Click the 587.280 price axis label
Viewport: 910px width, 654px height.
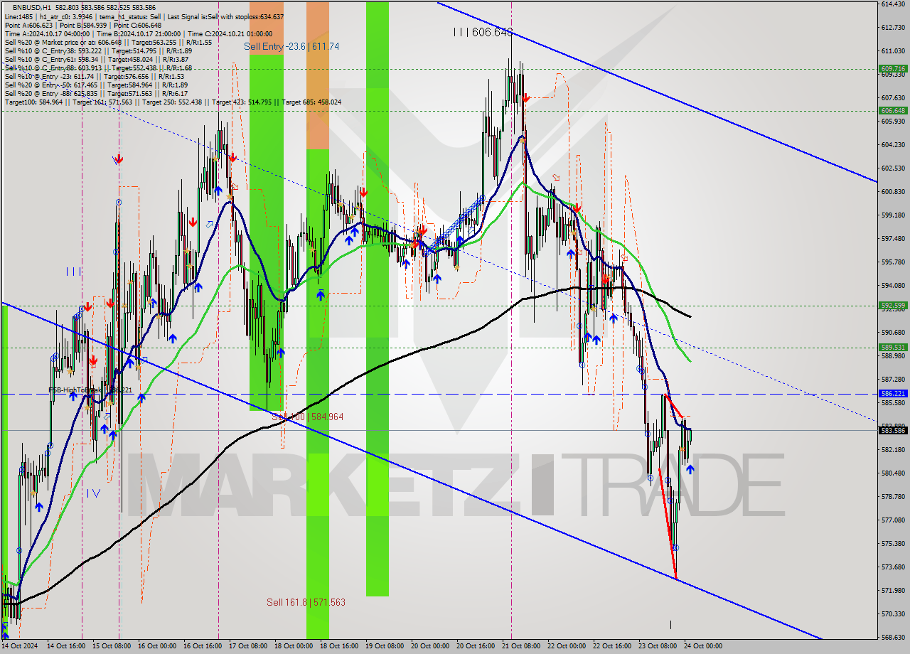[893, 380]
